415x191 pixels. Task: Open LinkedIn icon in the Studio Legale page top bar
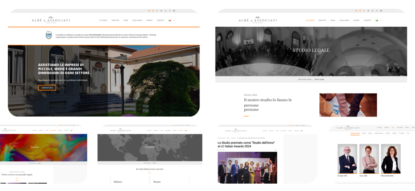point(373,11)
